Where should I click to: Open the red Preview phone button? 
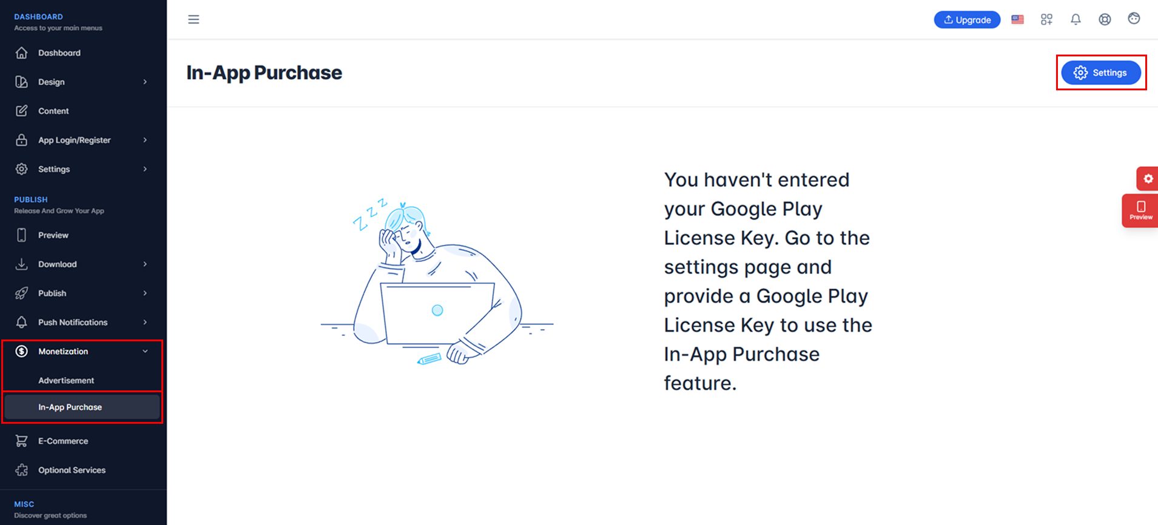(x=1140, y=210)
